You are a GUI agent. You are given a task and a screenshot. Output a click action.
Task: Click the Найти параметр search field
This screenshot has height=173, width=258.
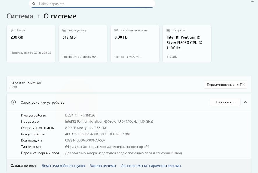(x=92, y=4)
